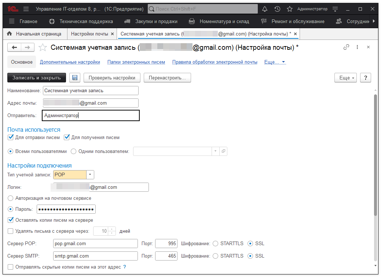
Task: Open 'Папки электронных писем' link
Action: (x=136, y=62)
